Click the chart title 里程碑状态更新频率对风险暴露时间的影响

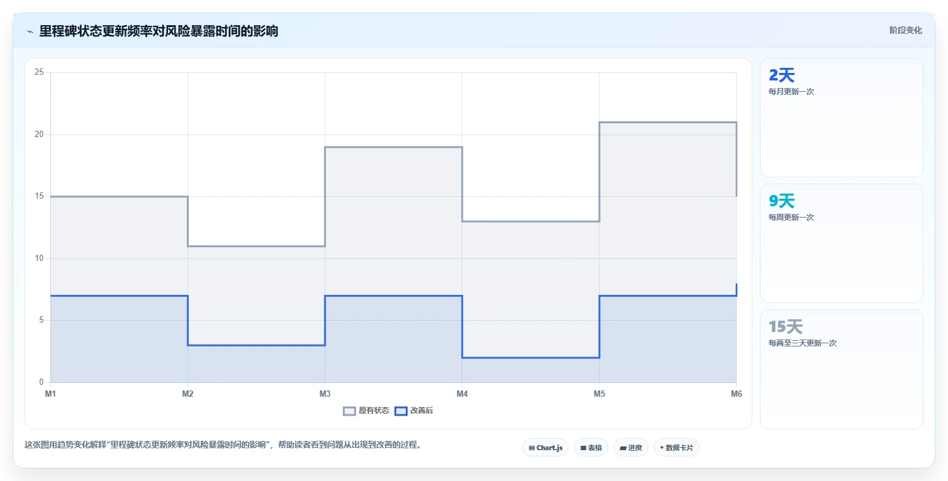[x=159, y=31]
